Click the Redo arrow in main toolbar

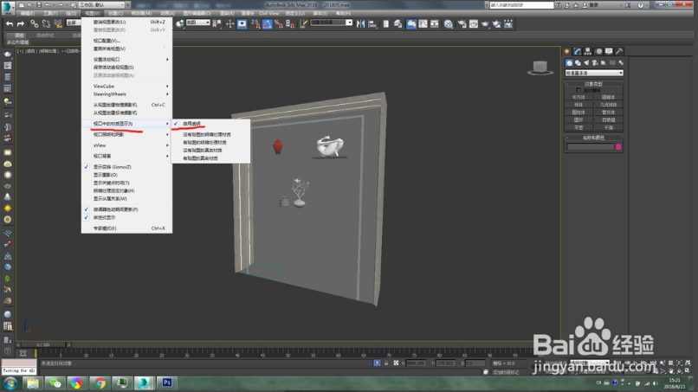tap(21, 23)
